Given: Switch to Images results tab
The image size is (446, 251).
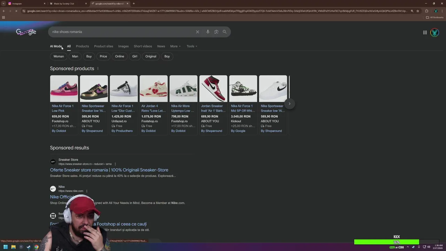Looking at the screenshot, I should pos(123,46).
